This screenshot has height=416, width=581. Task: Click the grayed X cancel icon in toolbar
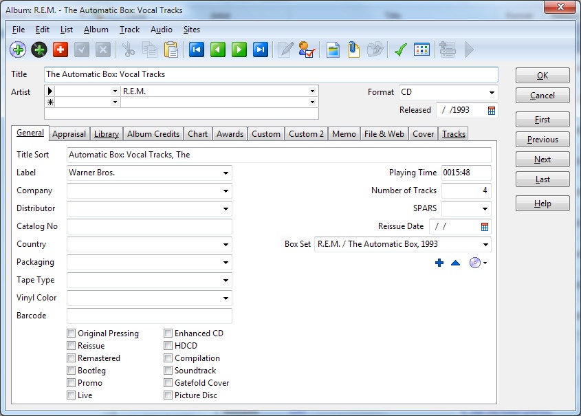click(x=103, y=50)
